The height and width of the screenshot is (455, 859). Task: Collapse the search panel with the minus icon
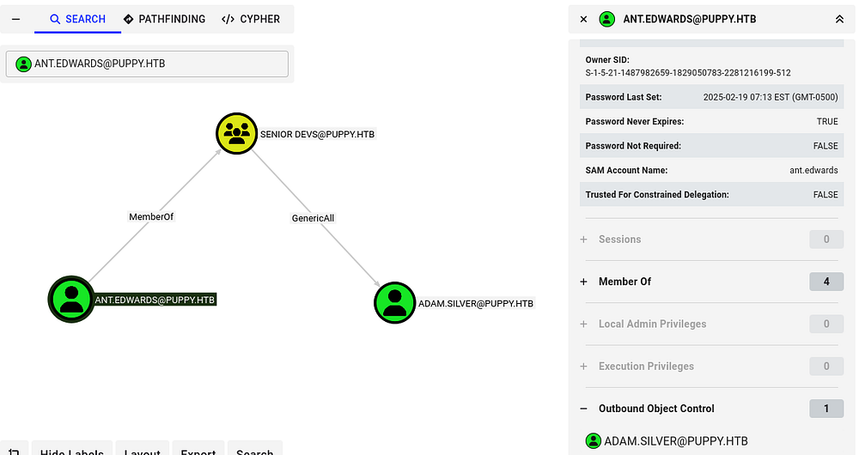tap(15, 19)
